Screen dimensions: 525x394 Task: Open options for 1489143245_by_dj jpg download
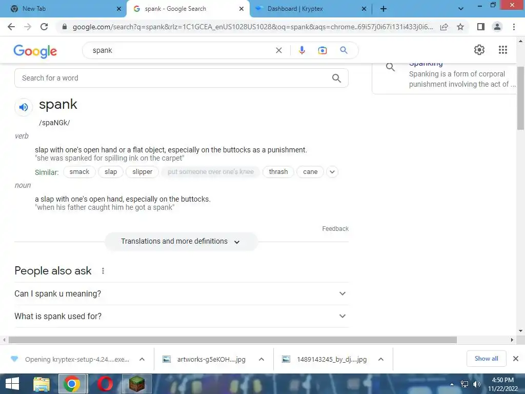coord(381,359)
